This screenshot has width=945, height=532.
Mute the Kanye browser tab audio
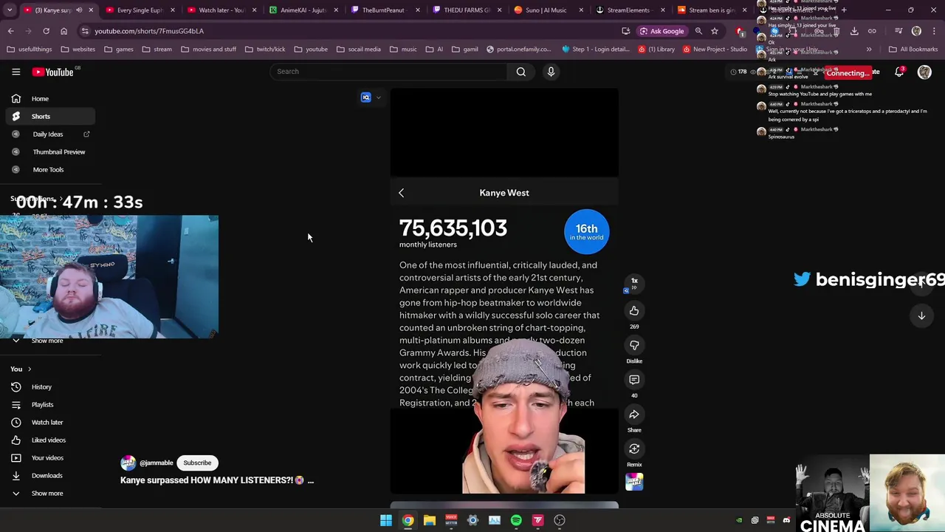79,10
